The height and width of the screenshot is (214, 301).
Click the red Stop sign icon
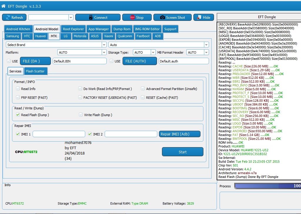(x=133, y=17)
